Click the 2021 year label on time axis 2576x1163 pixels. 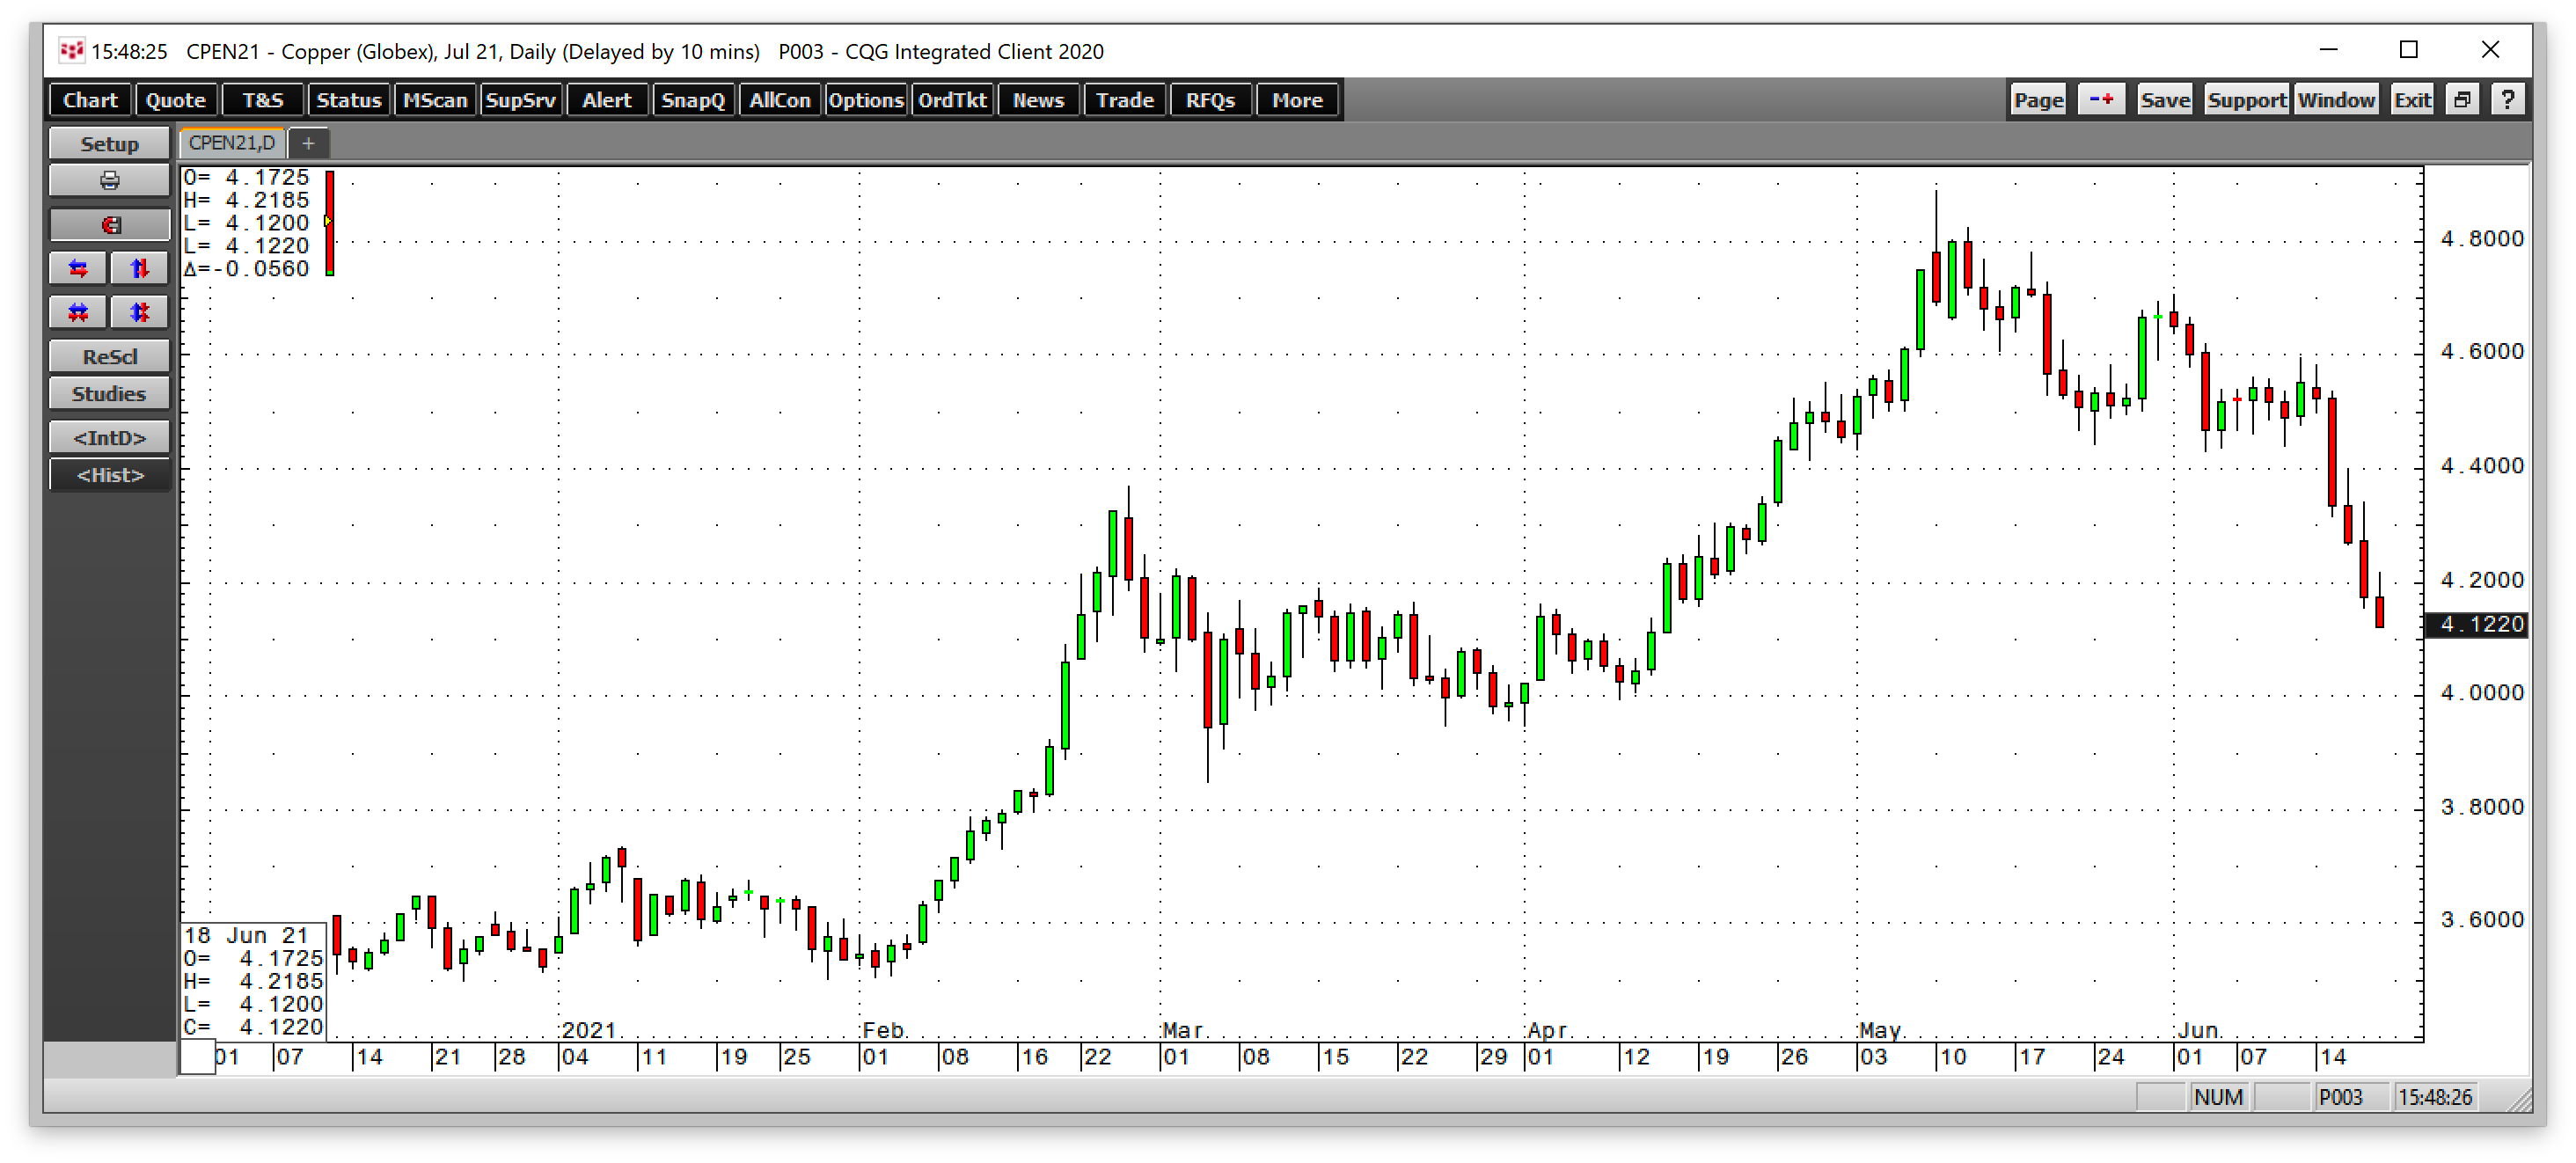[589, 1030]
